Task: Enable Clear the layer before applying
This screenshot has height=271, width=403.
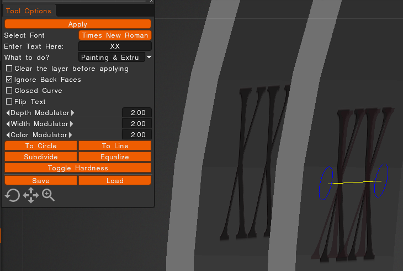Action: tap(9, 69)
